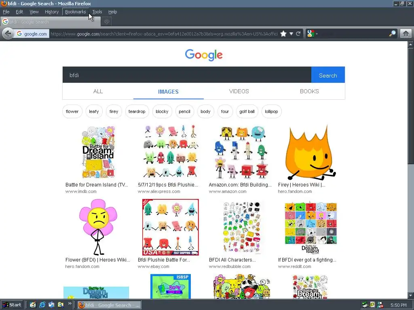Open the redbubble All Characters thumbnail
The height and width of the screenshot is (310, 414).
tap(242, 228)
